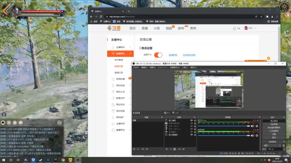The image size is (291, 163).
Task: Go back in Chrome browser
Action: pyautogui.click(x=91, y=17)
